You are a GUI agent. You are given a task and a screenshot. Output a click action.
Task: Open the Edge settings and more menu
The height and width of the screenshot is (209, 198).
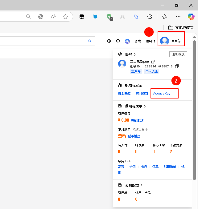pos(178,17)
